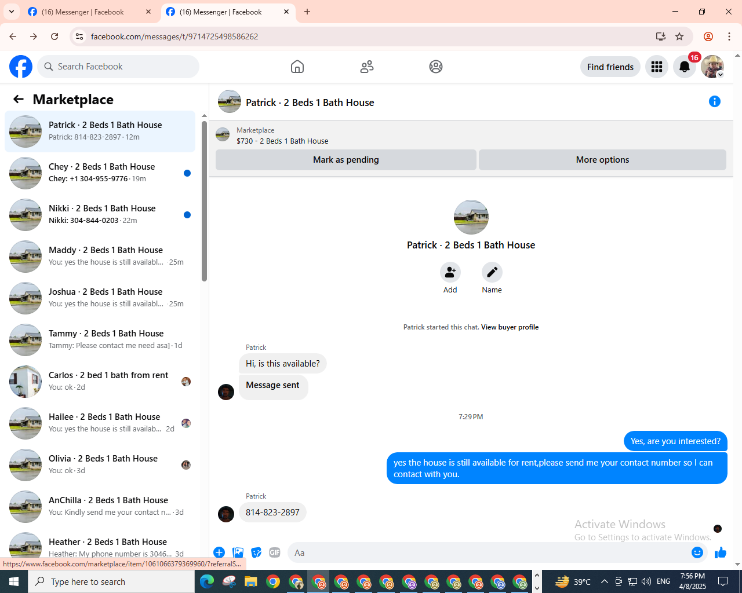The image size is (742, 593).
Task: Open notifications bell with 16 badge
Action: pos(685,67)
